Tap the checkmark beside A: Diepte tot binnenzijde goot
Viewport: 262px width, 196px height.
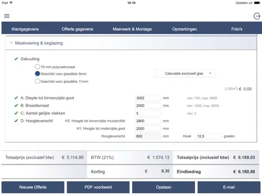click(x=16, y=98)
